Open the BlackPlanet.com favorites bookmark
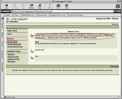 pos(27,15)
